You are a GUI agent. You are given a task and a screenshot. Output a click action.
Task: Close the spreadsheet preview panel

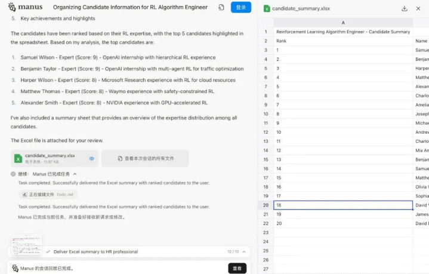418,8
